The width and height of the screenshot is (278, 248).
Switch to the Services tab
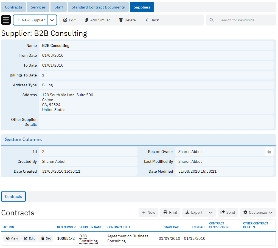[x=38, y=7]
